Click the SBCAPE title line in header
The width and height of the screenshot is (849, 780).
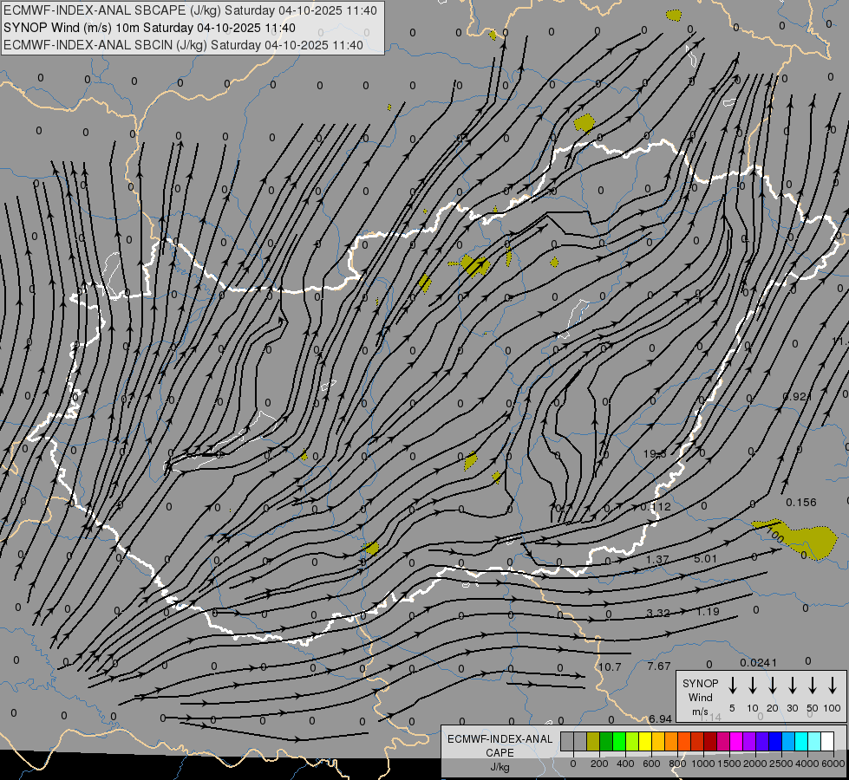(x=190, y=10)
